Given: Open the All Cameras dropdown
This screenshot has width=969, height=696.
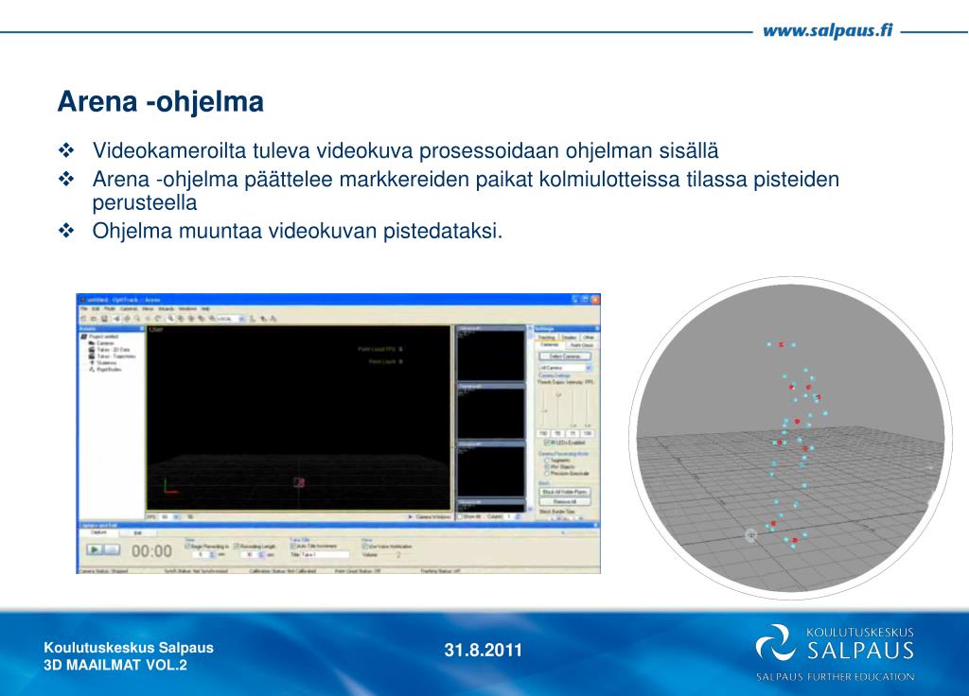Looking at the screenshot, I should point(566,368).
